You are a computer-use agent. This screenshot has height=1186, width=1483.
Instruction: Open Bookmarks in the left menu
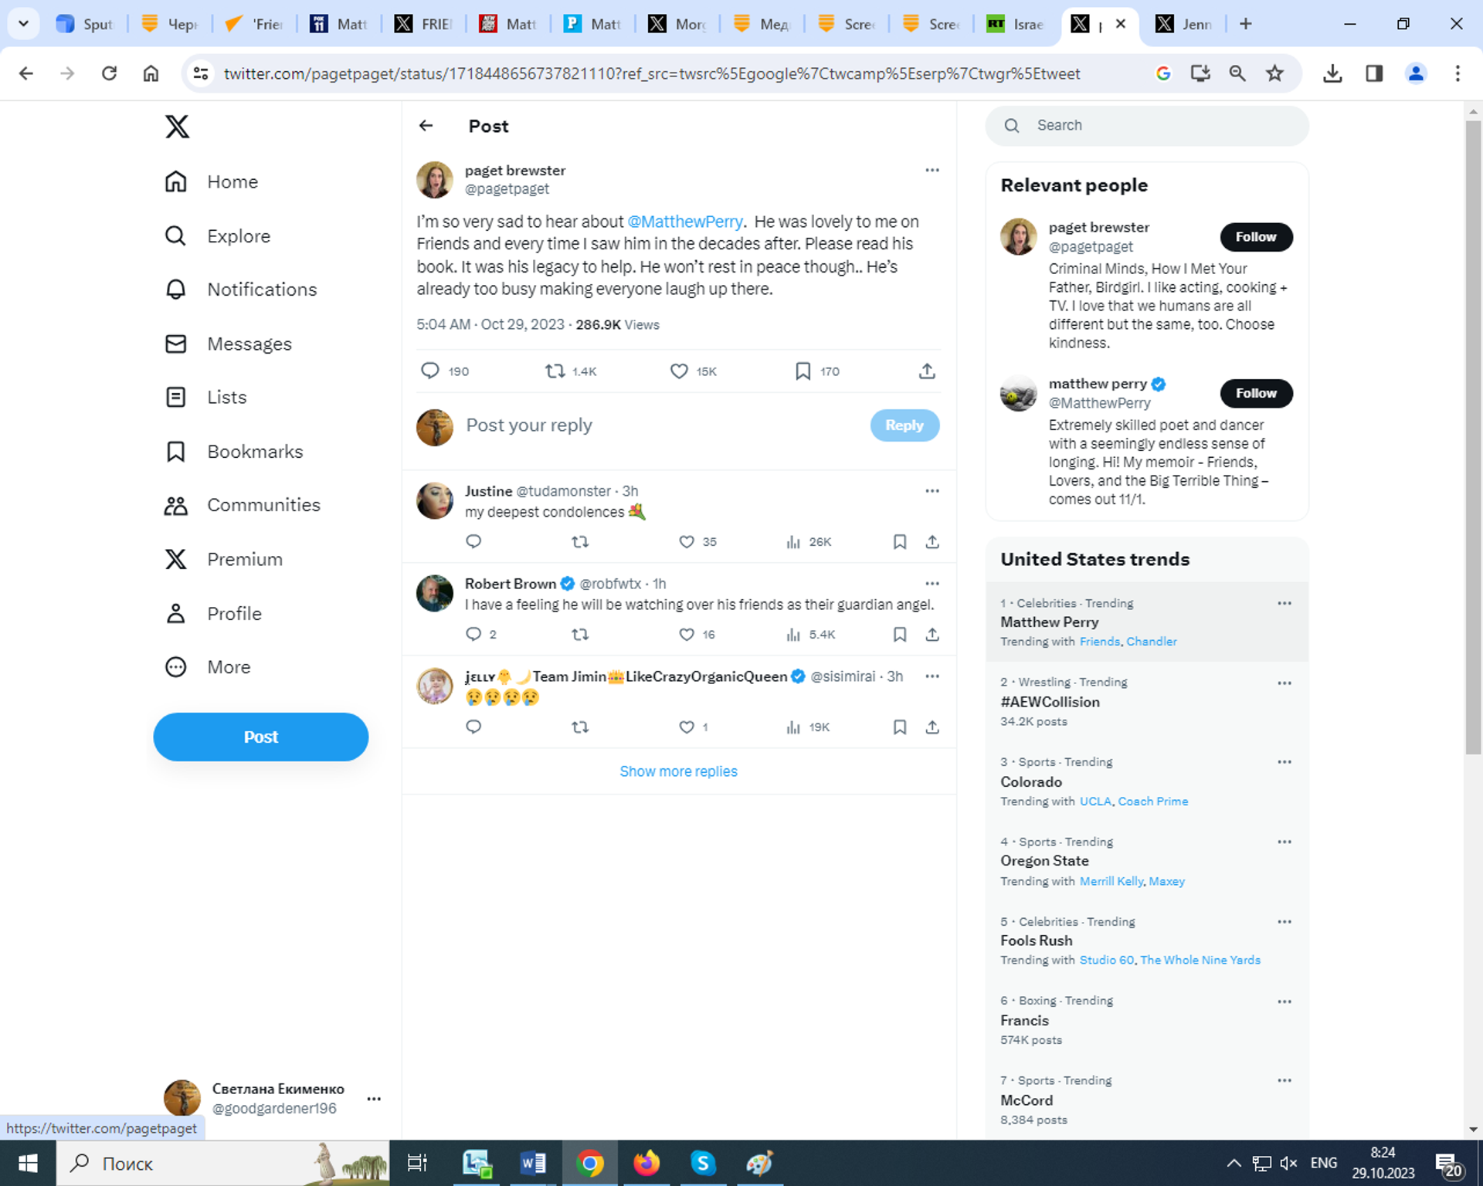tap(234, 452)
